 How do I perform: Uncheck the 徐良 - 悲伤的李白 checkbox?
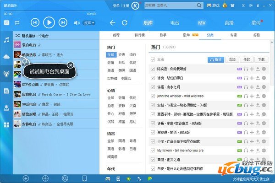point(153,78)
